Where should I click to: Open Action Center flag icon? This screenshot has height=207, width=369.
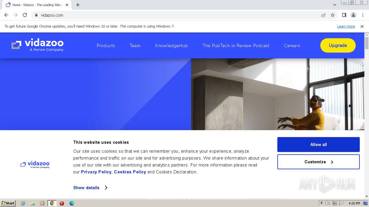342,203
